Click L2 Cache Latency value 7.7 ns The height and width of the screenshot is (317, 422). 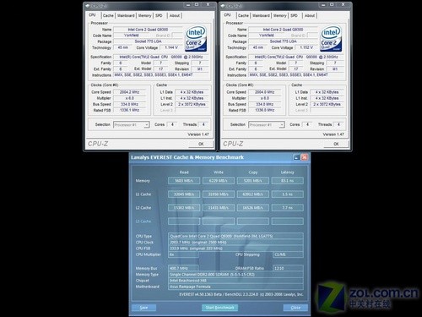(287, 208)
